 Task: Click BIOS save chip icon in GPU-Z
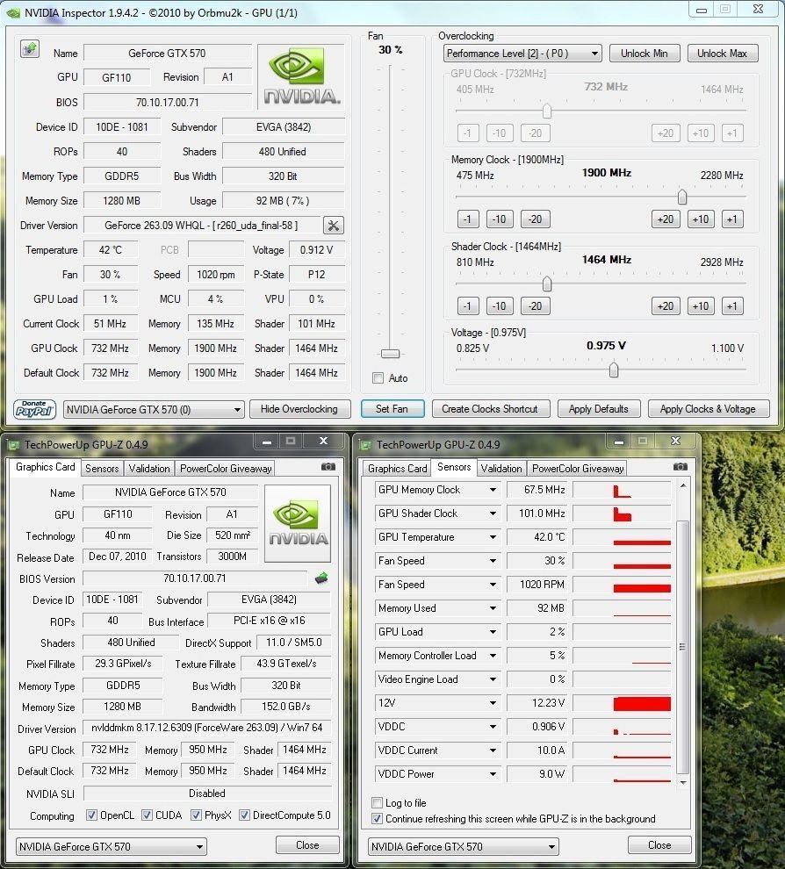(x=321, y=578)
